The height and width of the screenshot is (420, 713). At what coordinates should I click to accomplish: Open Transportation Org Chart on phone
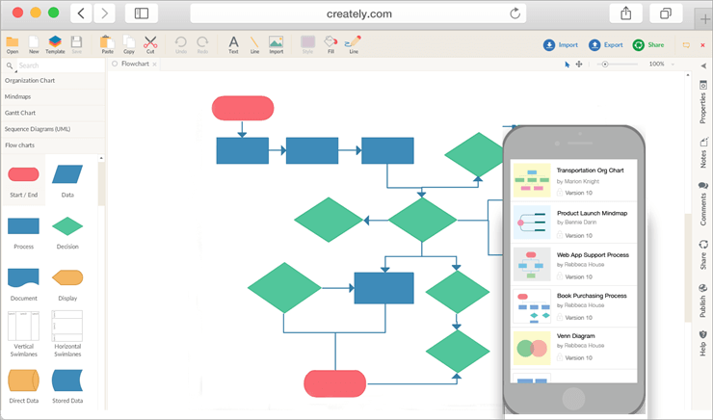[574, 181]
